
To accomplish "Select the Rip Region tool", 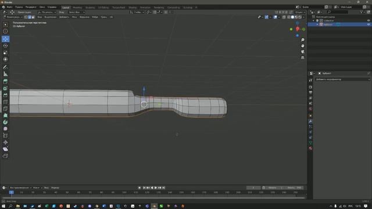I will point(5,156).
